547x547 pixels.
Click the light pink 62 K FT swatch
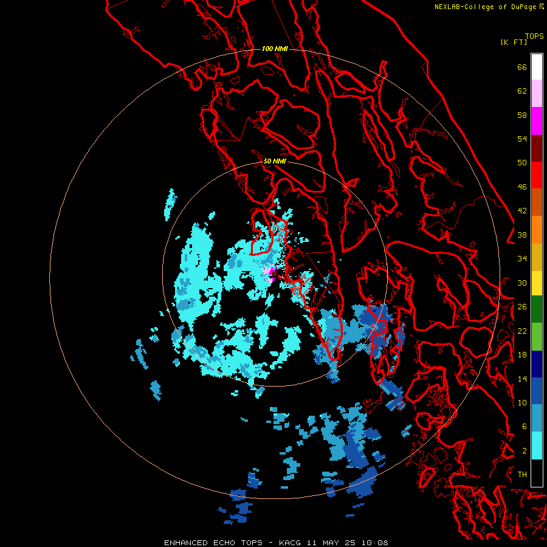(537, 93)
